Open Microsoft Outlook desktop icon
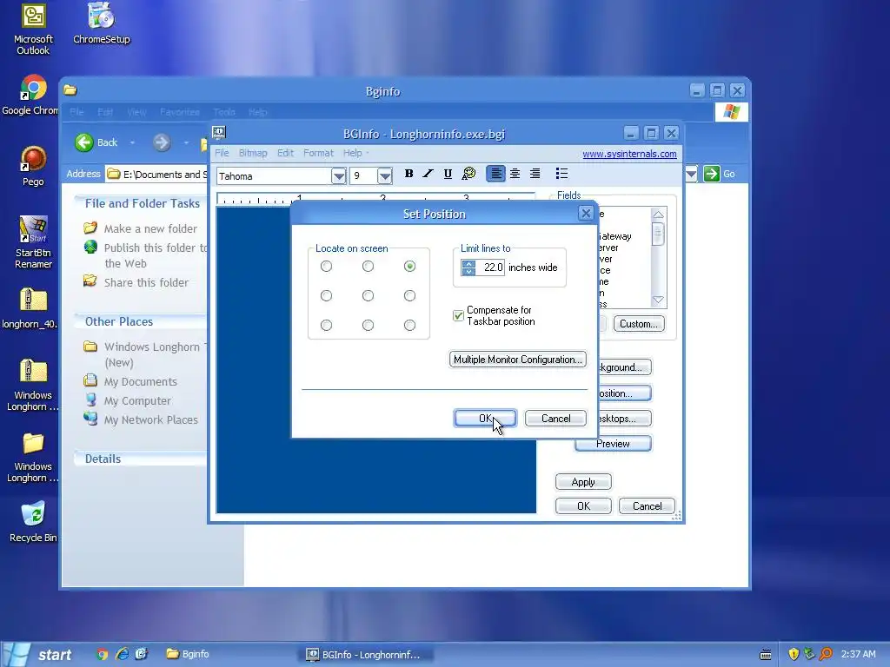Image resolution: width=890 pixels, height=667 pixels. pos(34,29)
